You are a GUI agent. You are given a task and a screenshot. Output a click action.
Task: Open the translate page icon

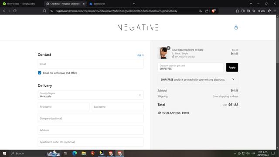click(201, 11)
